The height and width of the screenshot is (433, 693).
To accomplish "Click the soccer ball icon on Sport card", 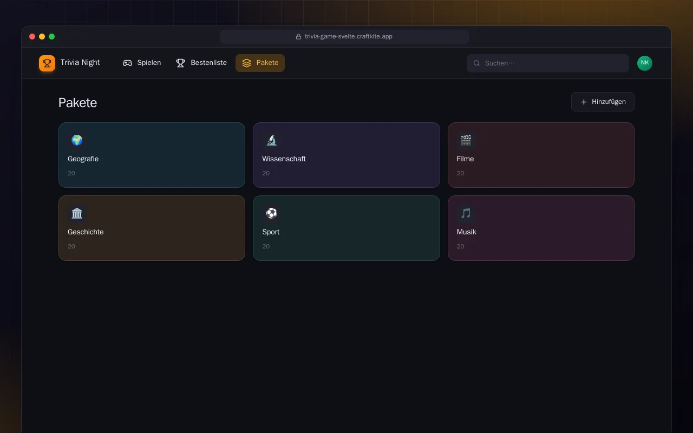I will 271,213.
